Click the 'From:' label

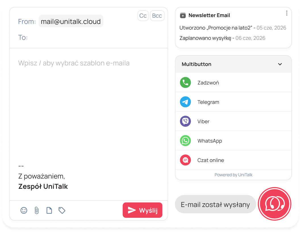[27, 22]
